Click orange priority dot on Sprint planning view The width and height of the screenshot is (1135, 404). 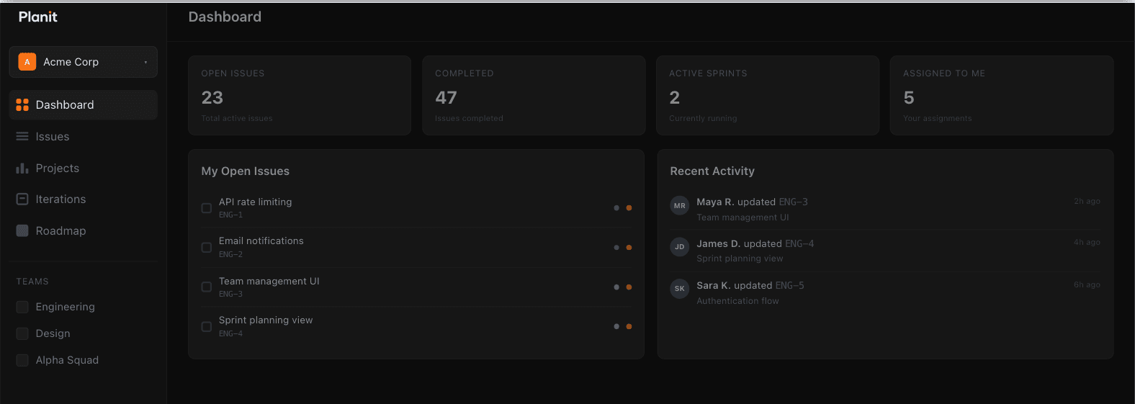point(629,327)
